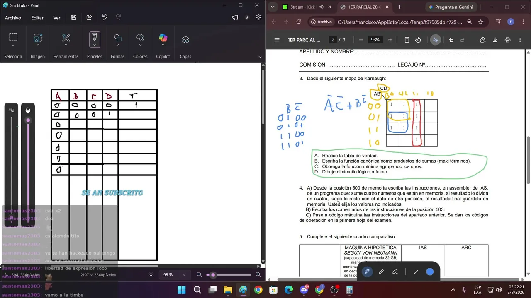Click the Archivo site info chip
This screenshot has height=298, width=531.
[x=322, y=22]
